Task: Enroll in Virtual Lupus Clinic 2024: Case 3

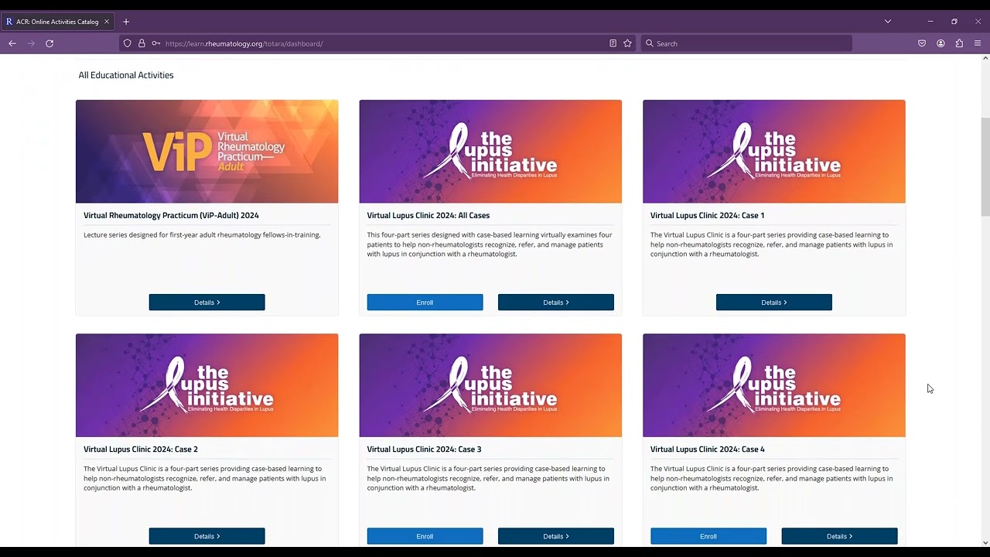Action: [x=425, y=536]
